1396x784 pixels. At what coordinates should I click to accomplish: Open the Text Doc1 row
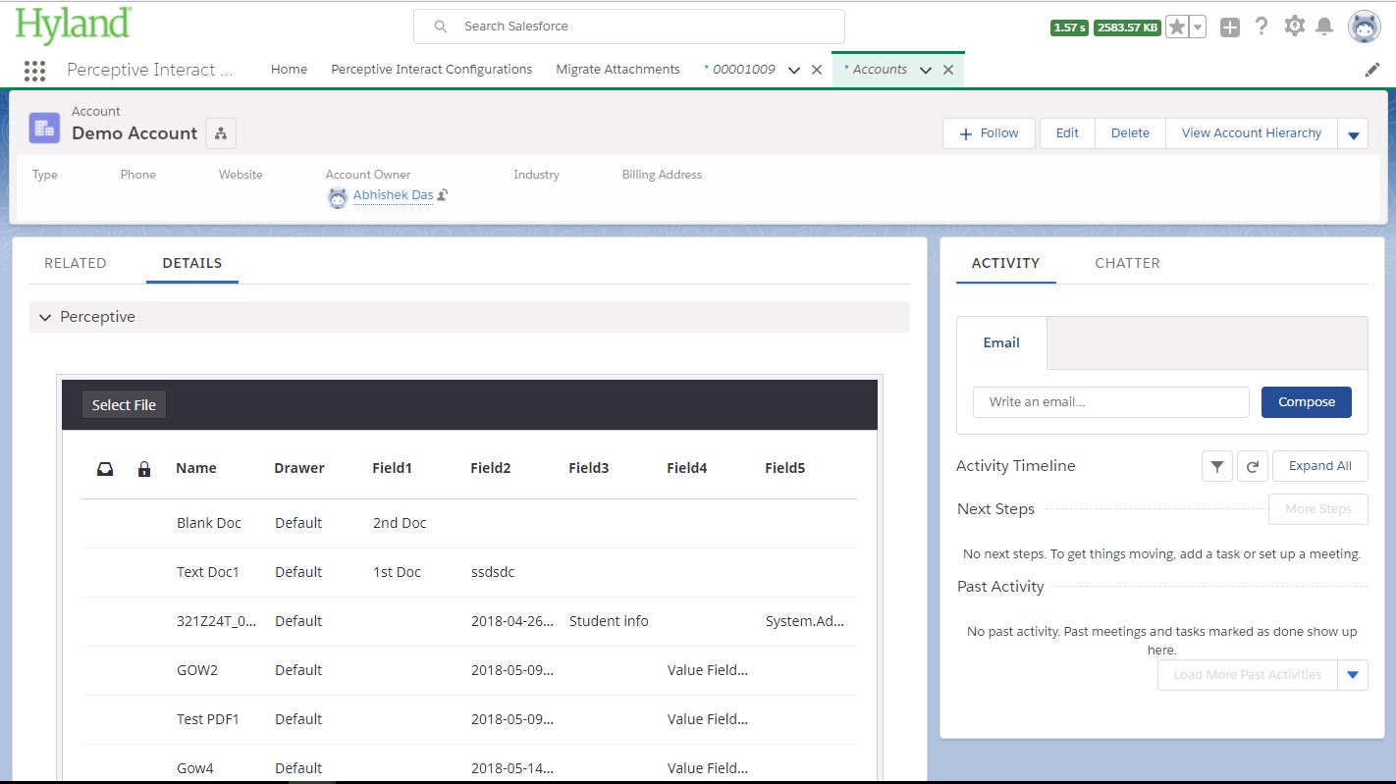coord(469,573)
